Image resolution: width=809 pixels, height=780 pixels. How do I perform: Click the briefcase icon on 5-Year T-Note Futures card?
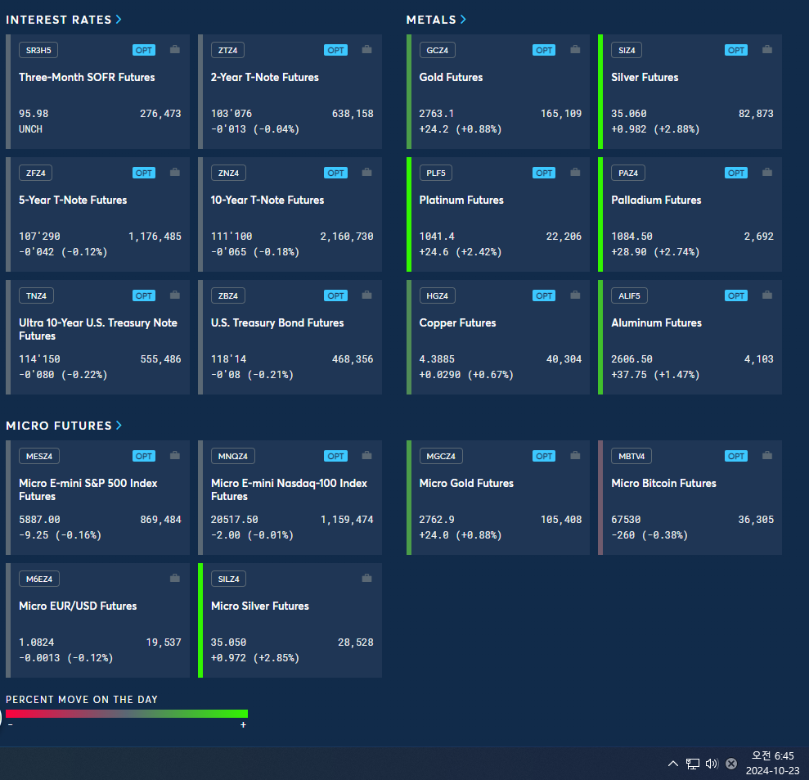coord(175,173)
